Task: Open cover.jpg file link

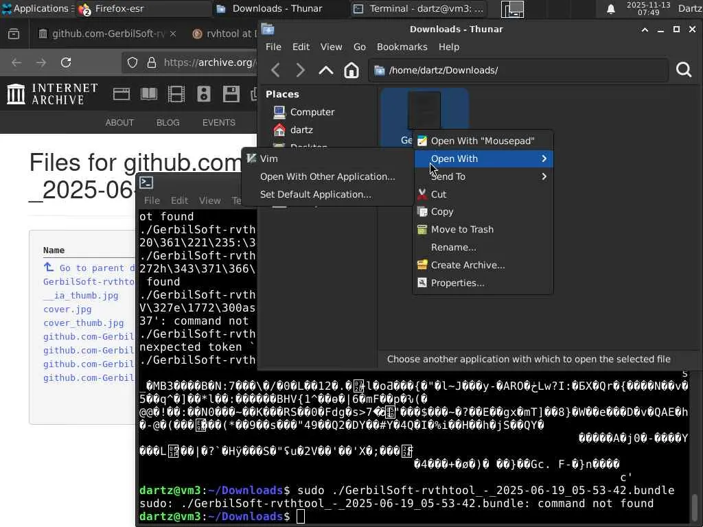Action: (67, 309)
